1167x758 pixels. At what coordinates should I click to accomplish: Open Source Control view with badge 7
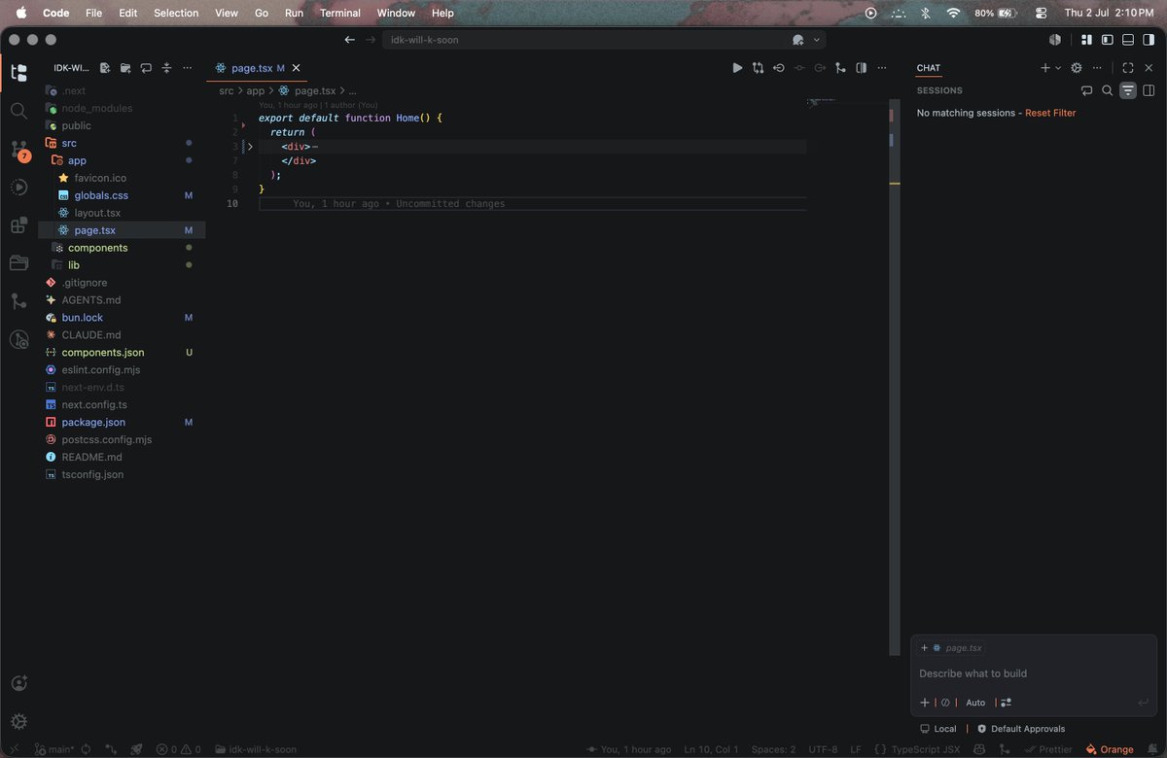(18, 150)
